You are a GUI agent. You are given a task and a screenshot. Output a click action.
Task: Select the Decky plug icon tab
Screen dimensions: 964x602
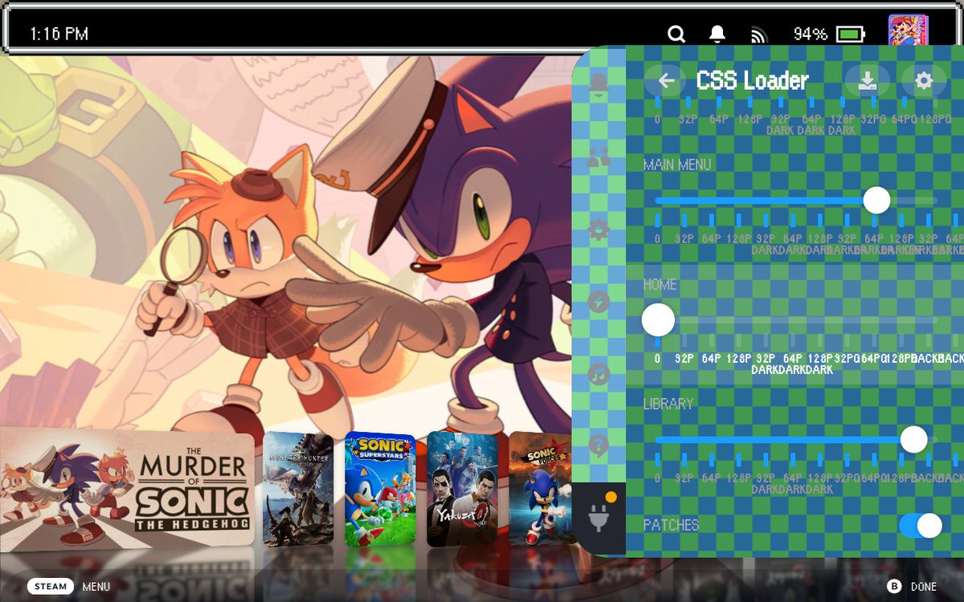tap(599, 519)
